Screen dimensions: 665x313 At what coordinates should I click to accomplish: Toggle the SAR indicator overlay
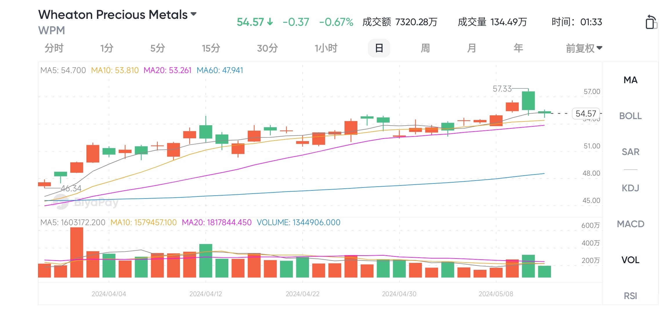pos(630,152)
